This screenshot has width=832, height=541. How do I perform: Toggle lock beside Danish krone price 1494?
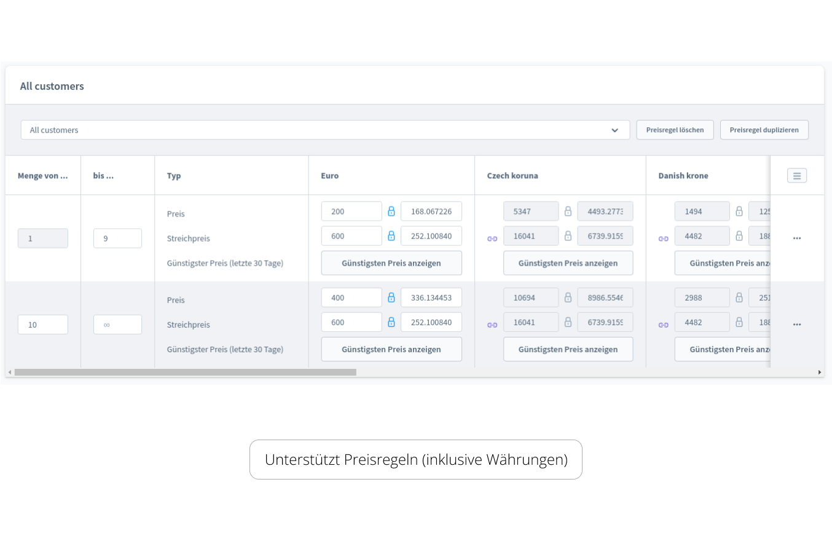[x=739, y=211]
